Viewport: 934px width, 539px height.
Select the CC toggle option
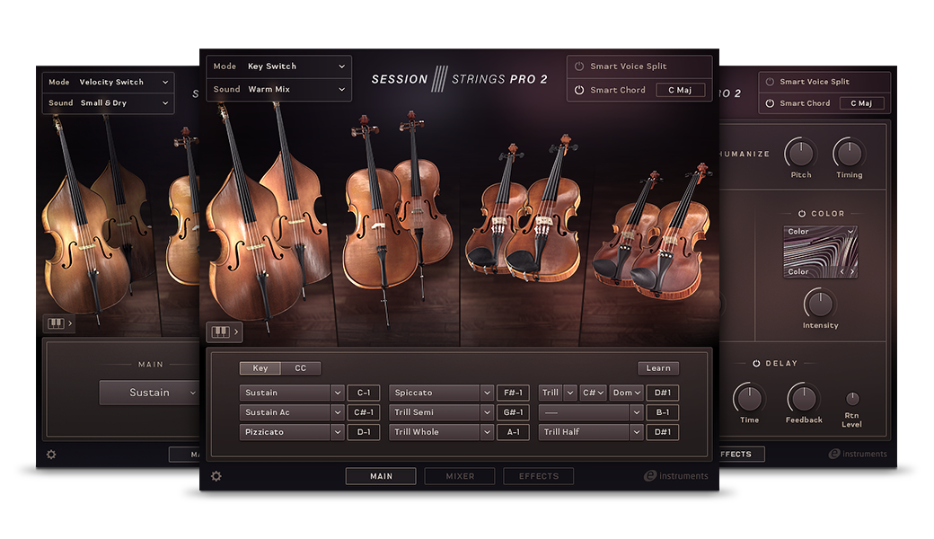coord(301,368)
